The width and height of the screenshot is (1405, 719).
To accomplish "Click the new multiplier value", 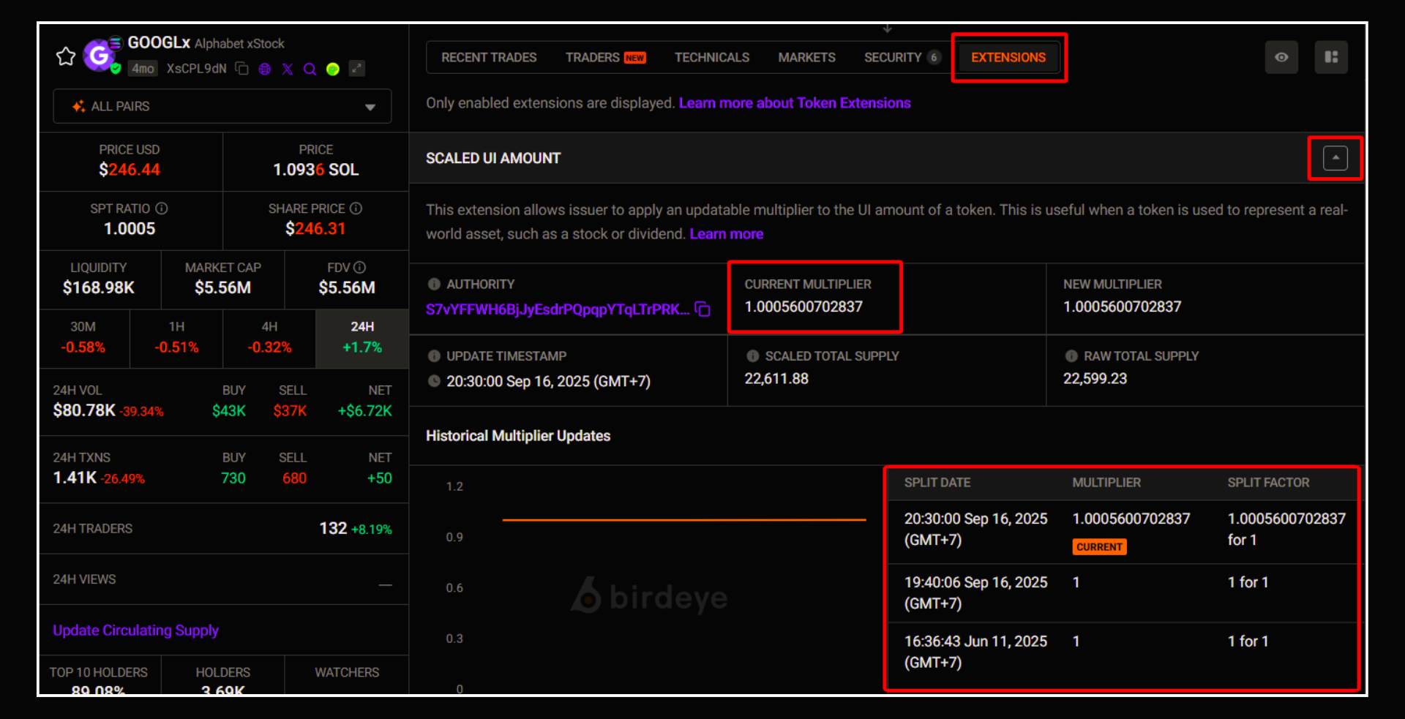I will click(1122, 306).
